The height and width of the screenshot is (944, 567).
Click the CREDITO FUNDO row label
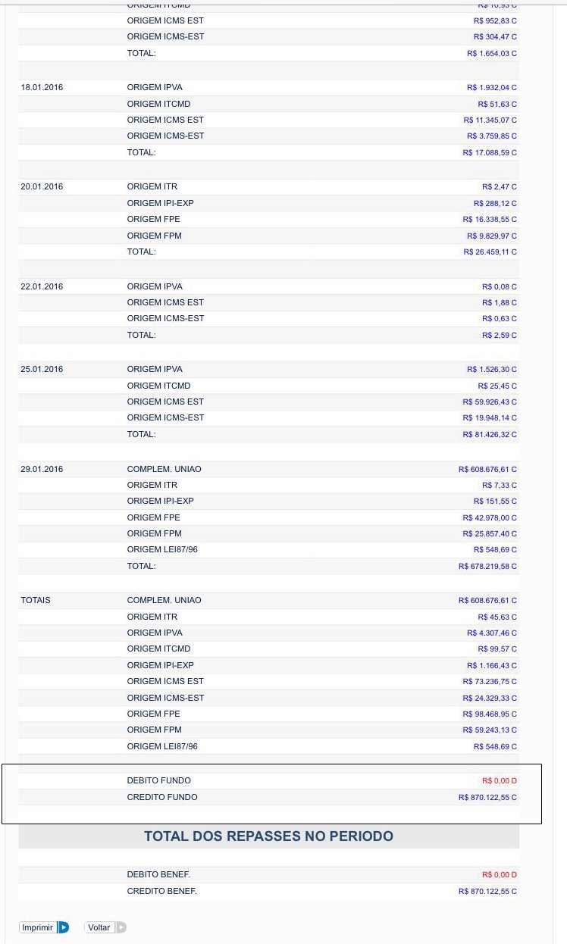pyautogui.click(x=162, y=797)
